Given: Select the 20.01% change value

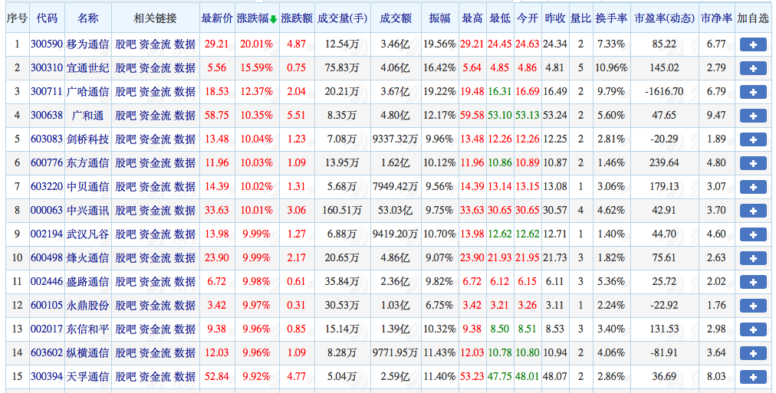Looking at the screenshot, I should pos(256,44).
